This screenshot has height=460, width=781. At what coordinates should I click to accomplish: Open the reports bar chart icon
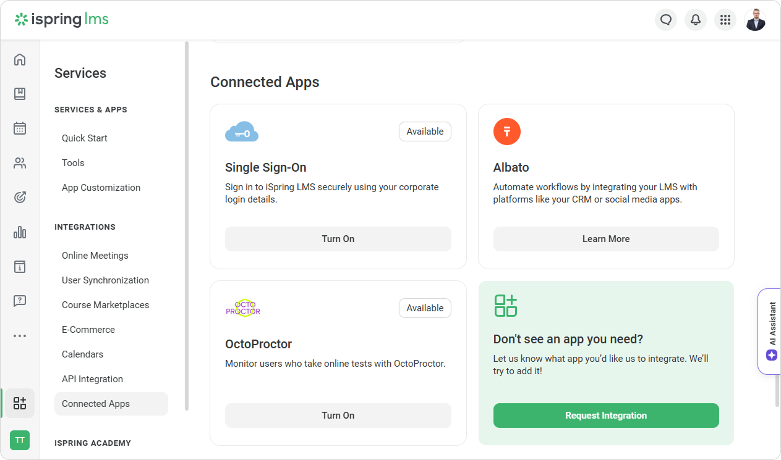point(20,232)
